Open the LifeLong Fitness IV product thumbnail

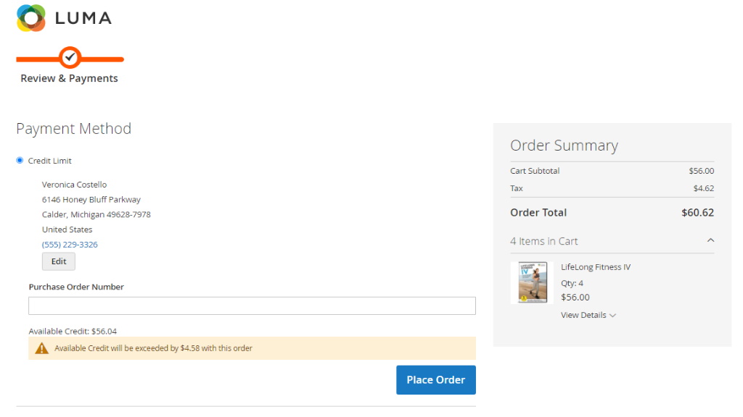pos(532,283)
